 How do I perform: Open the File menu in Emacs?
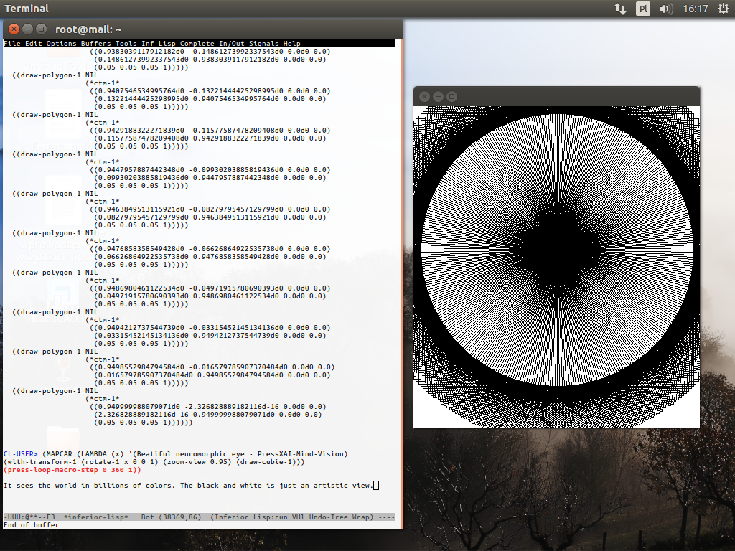click(12, 44)
